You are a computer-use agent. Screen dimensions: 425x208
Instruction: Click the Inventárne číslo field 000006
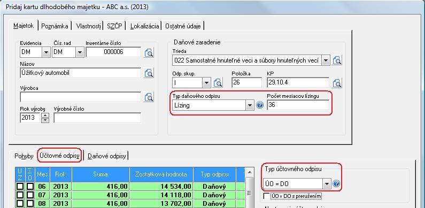[113, 52]
